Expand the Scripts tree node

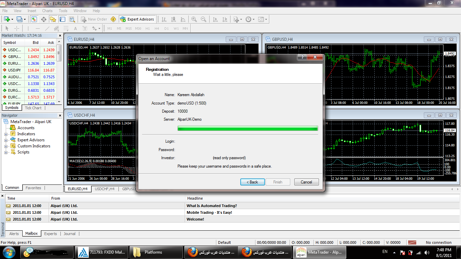point(6,152)
